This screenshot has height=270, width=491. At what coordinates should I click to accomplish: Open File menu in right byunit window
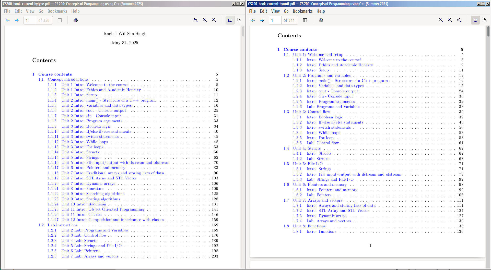coord(252,11)
